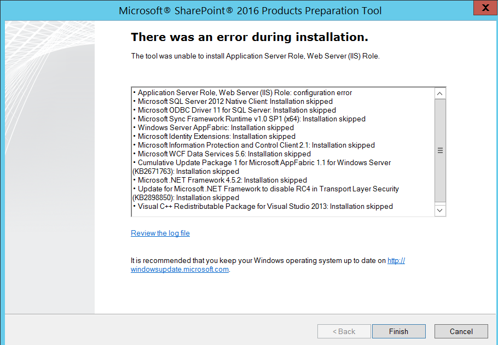498x345 pixels.
Task: Click the 'Microsoft Information Protection and Control Client 2.1' line
Action: (x=254, y=145)
